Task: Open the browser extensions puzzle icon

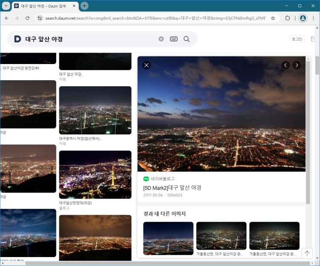Action: [287, 18]
